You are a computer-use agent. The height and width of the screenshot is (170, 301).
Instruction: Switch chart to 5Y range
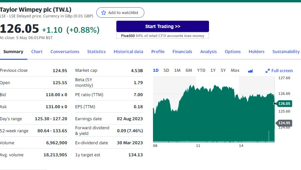(223, 70)
